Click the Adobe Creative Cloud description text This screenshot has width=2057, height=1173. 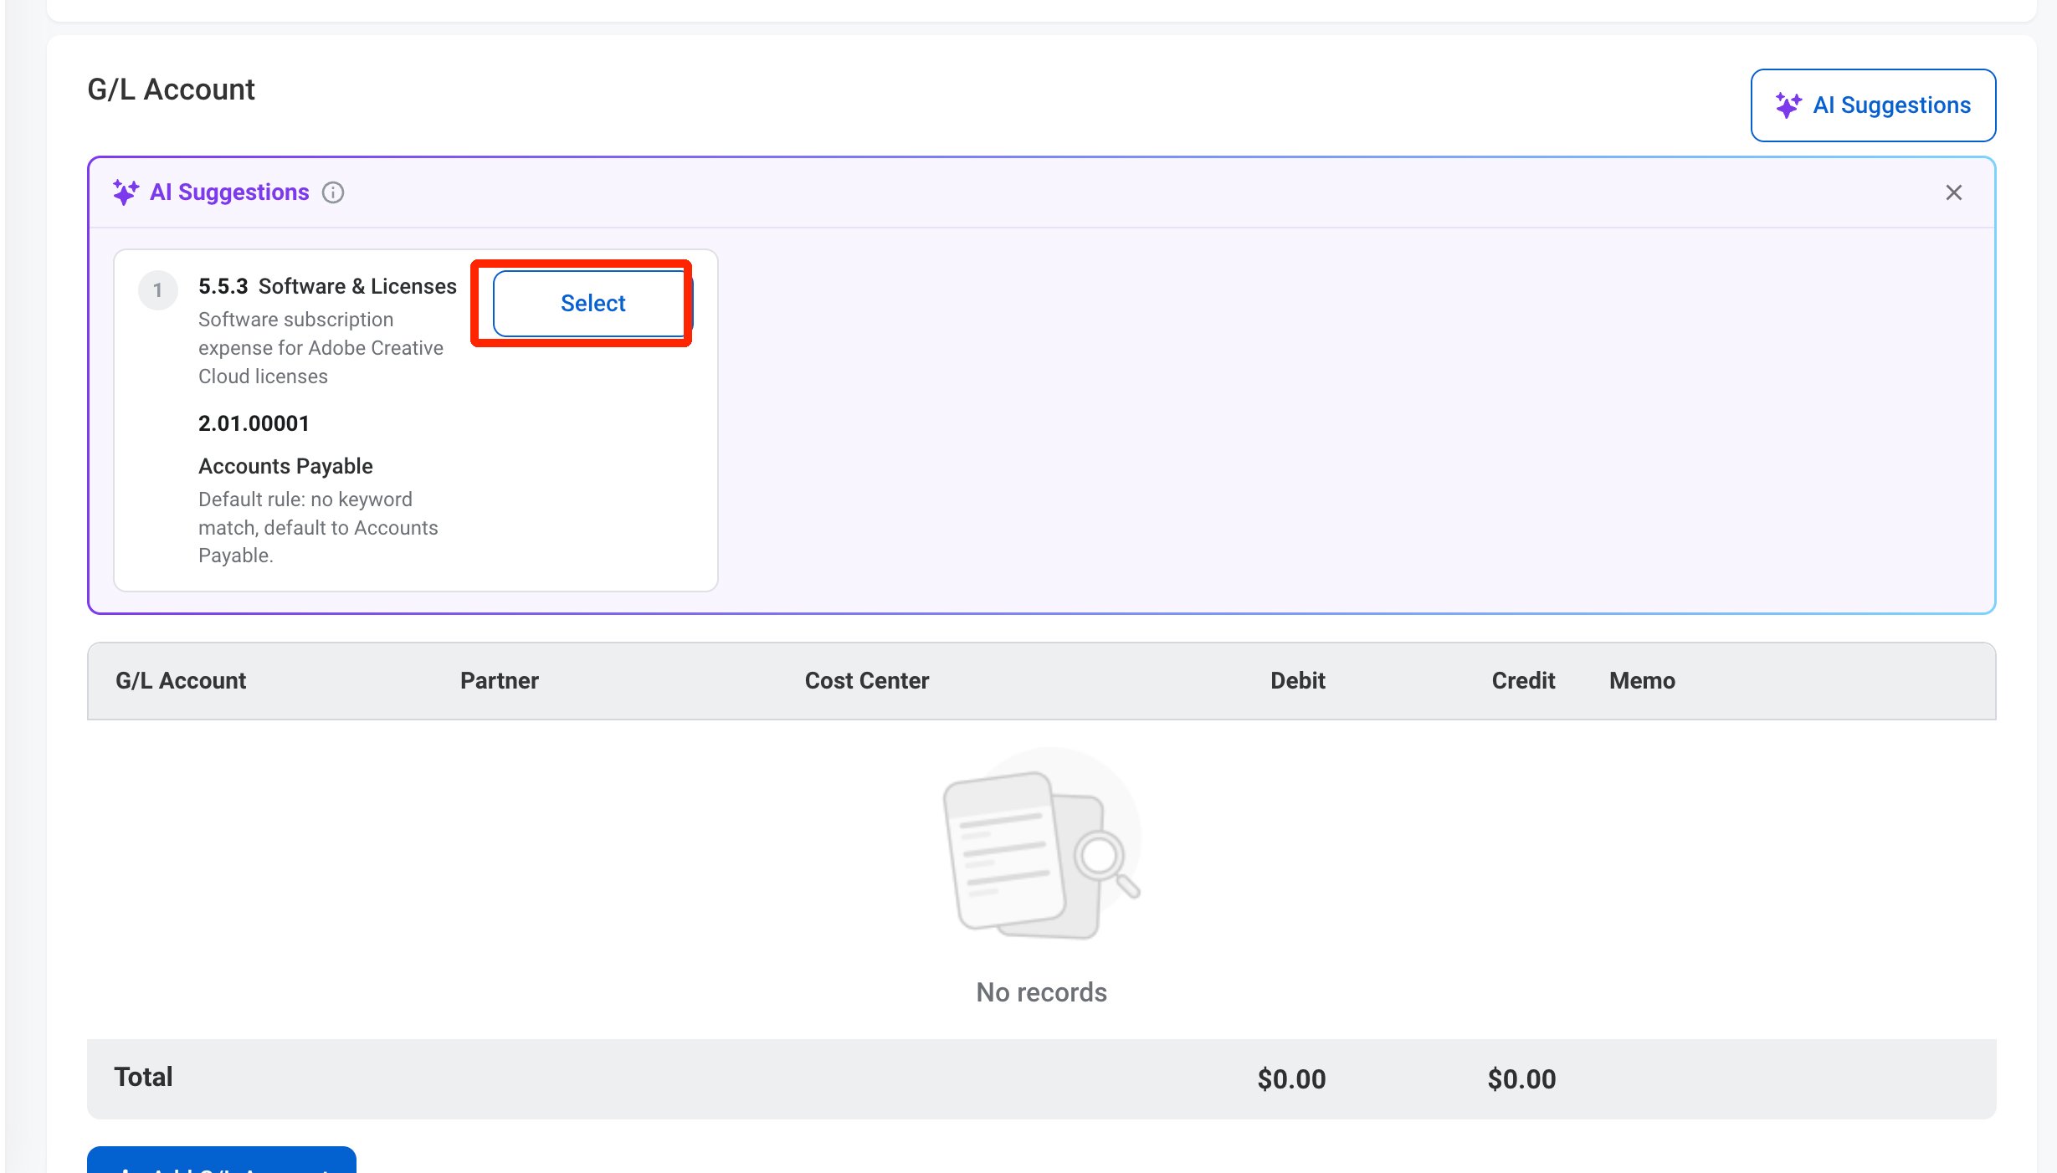(x=321, y=348)
